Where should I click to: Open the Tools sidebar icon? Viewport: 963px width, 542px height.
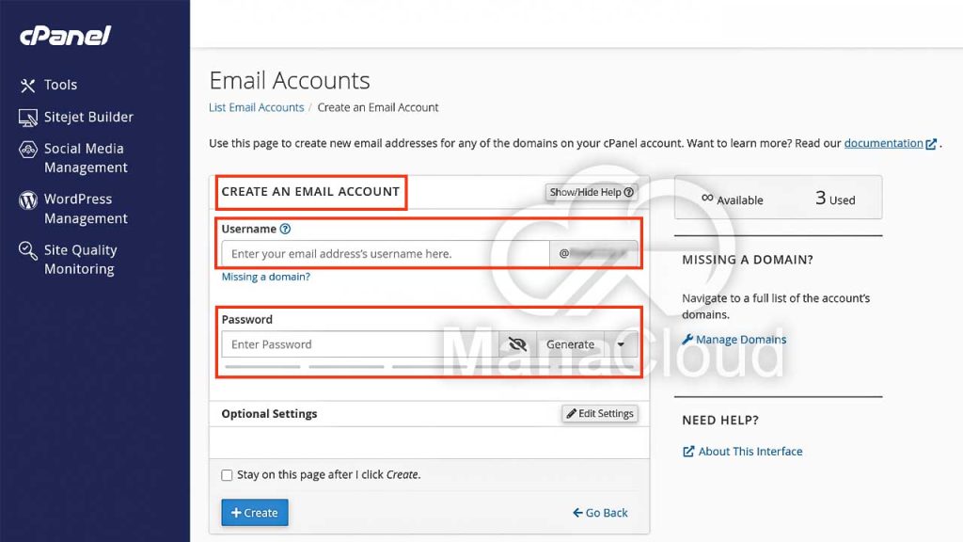click(x=27, y=86)
